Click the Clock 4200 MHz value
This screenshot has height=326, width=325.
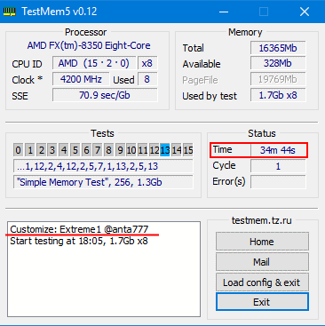81,79
